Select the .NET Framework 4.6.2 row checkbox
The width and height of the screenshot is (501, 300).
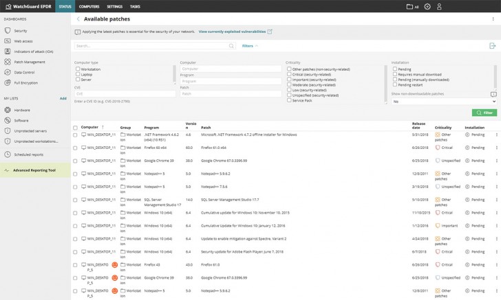[75, 135]
